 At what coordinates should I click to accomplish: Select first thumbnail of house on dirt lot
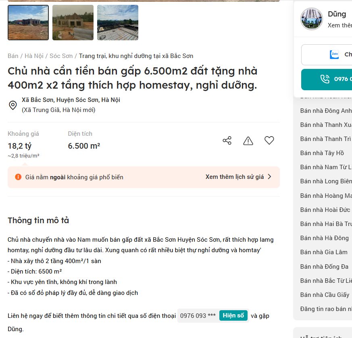28,23
